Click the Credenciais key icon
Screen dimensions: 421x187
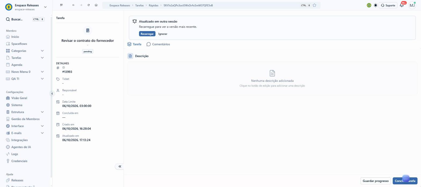click(x=8, y=161)
